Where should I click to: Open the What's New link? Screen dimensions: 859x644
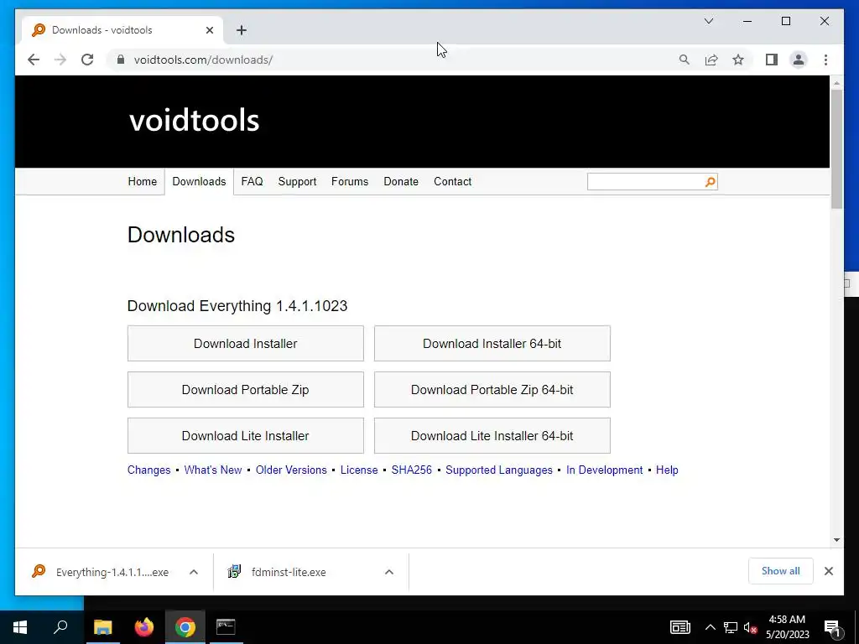pyautogui.click(x=213, y=470)
